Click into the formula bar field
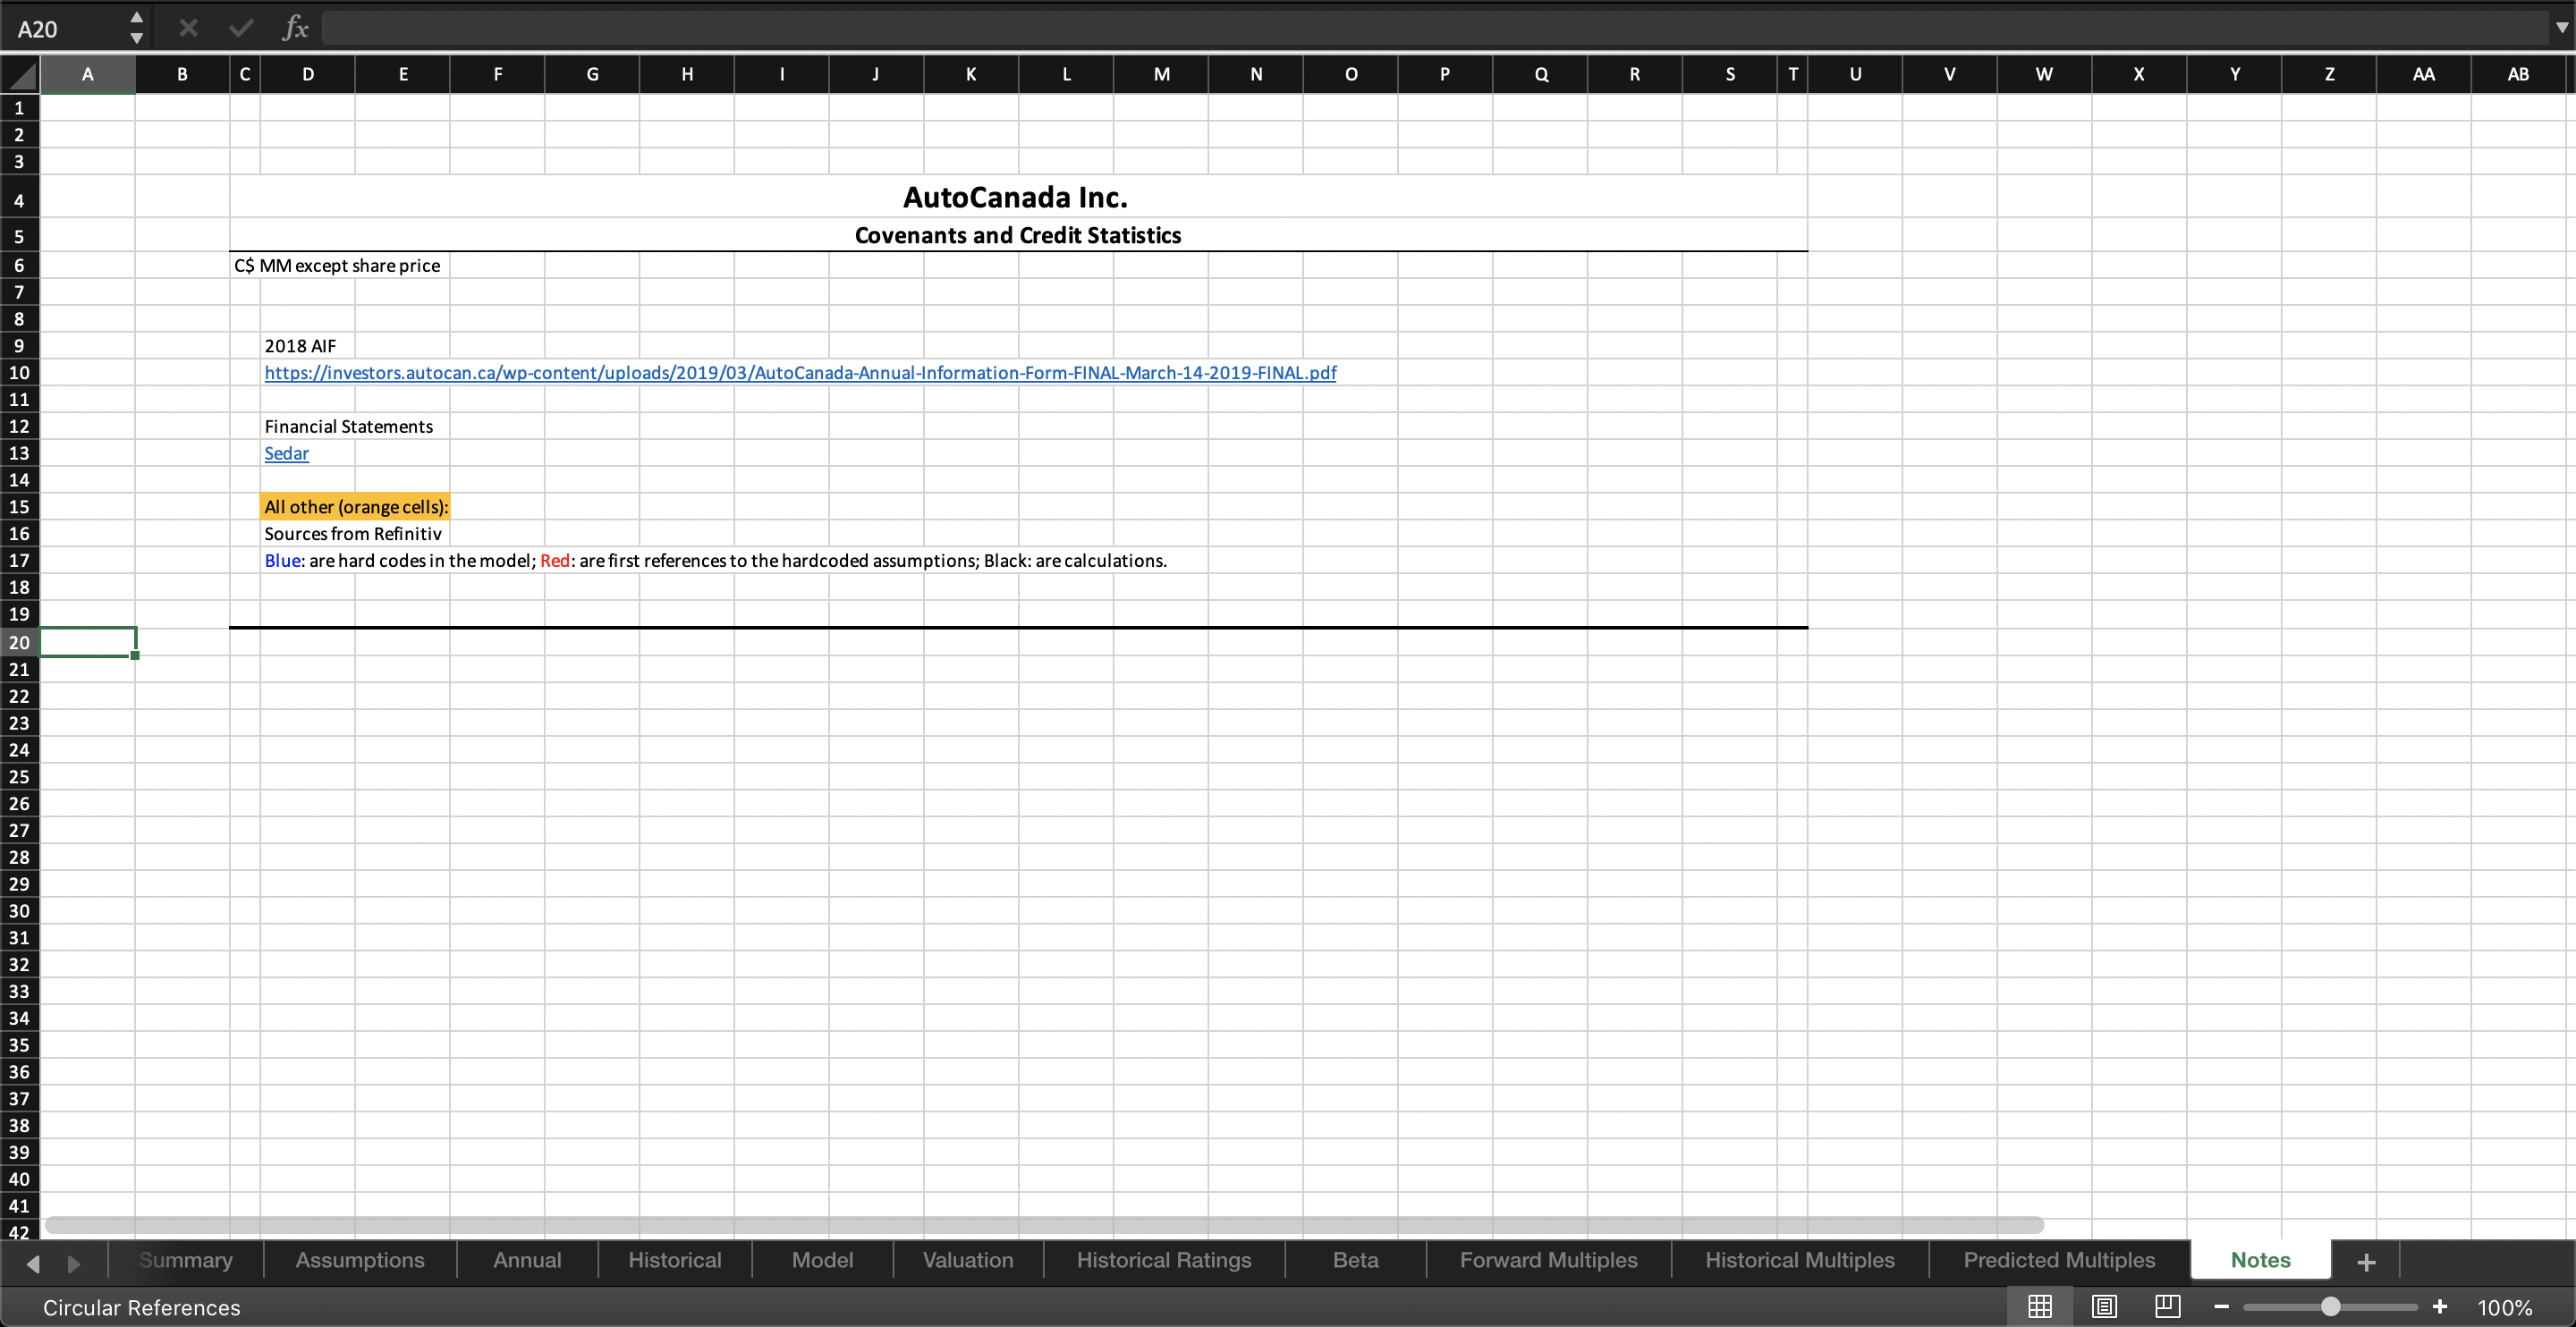2576x1327 pixels. coord(1435,28)
